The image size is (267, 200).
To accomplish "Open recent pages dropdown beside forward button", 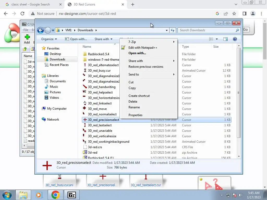I will [x=53, y=30].
